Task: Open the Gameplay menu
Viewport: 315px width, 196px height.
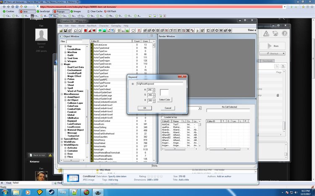Action: tap(116, 26)
